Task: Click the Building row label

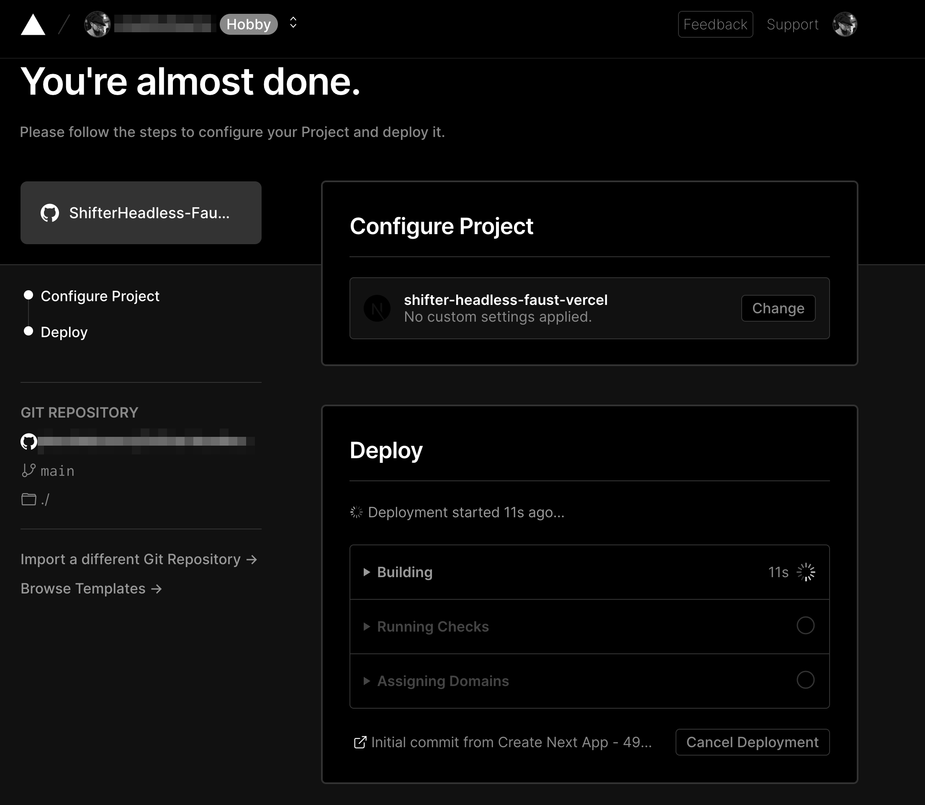Action: pyautogui.click(x=405, y=572)
